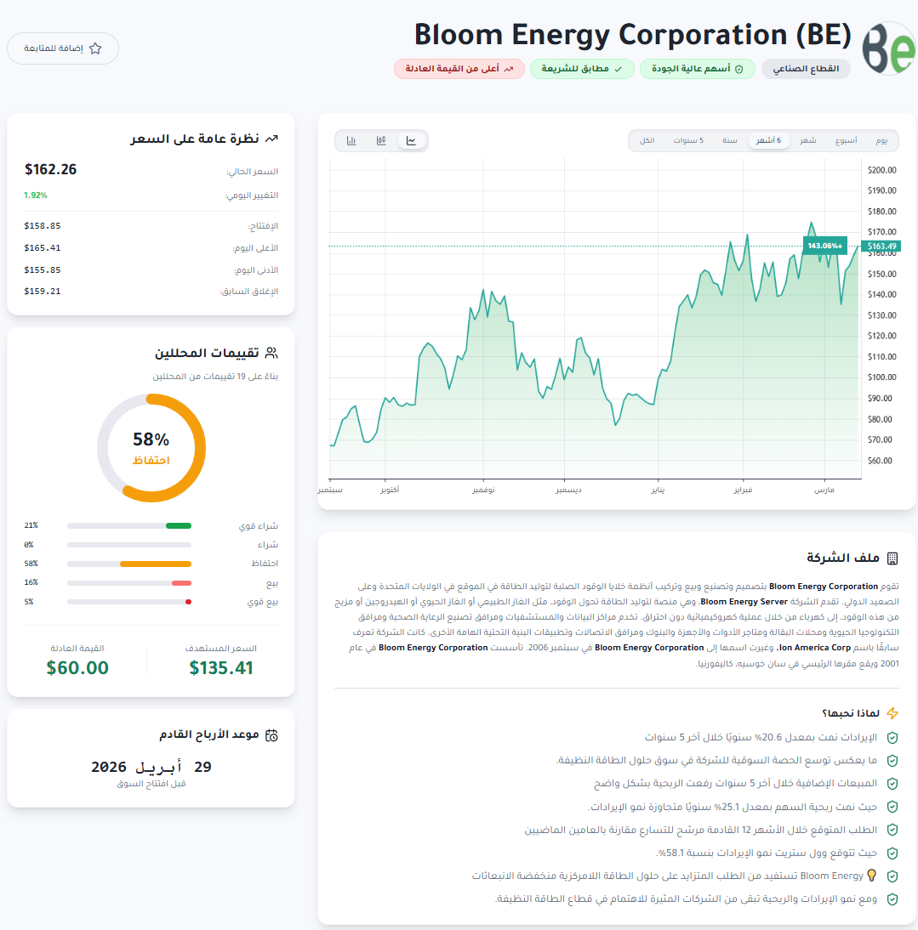Image resolution: width=918 pixels, height=930 pixels.
Task: Click the بناءً على 19 تقييمات subtitle
Action: [x=215, y=377]
